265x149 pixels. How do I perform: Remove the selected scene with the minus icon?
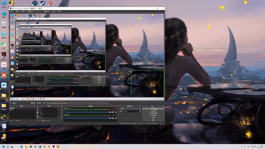pos(13,121)
